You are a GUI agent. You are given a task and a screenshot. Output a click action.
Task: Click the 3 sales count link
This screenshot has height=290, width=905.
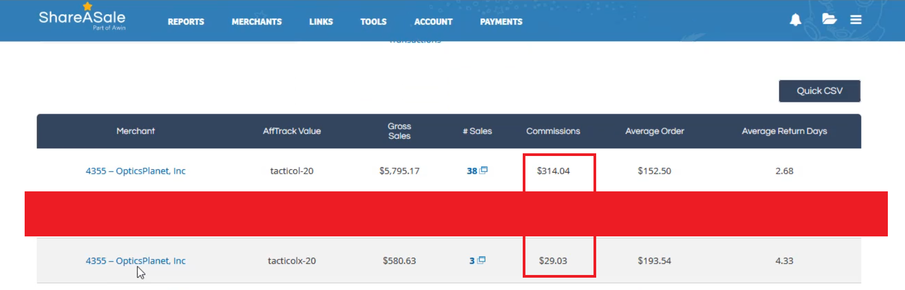point(472,261)
